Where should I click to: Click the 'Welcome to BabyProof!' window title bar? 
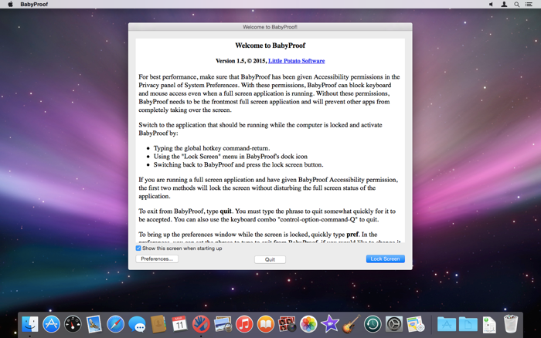[270, 27]
